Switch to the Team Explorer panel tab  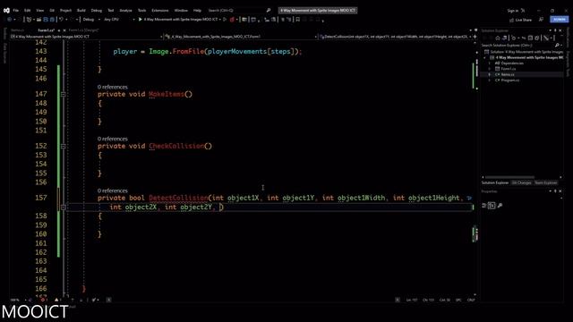546,182
